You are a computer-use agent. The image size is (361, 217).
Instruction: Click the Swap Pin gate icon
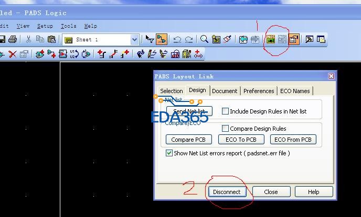86,54
